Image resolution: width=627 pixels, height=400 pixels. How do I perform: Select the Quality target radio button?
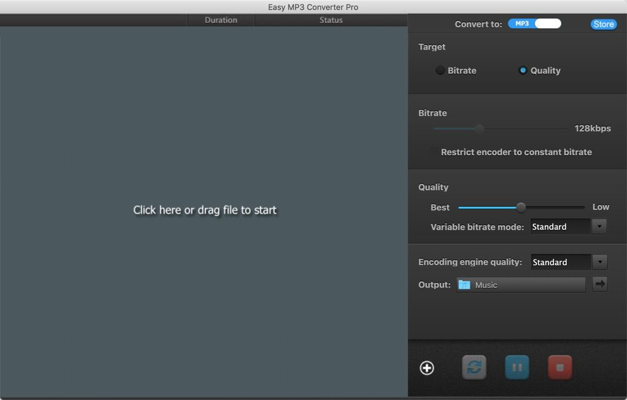click(x=523, y=71)
